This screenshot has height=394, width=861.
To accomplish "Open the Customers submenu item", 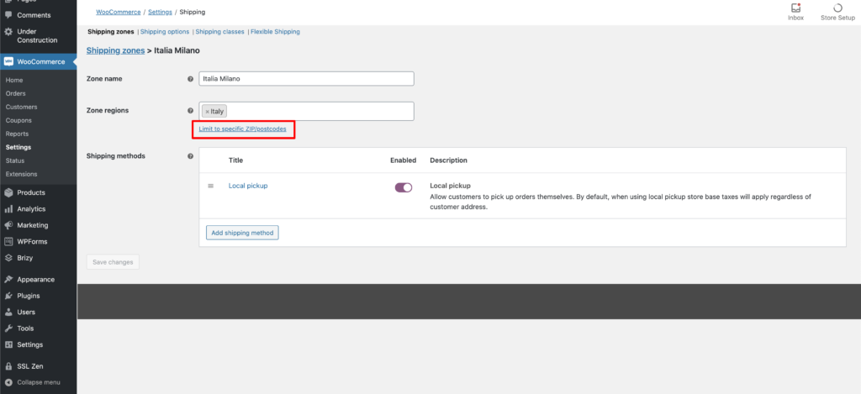I will pyautogui.click(x=21, y=107).
